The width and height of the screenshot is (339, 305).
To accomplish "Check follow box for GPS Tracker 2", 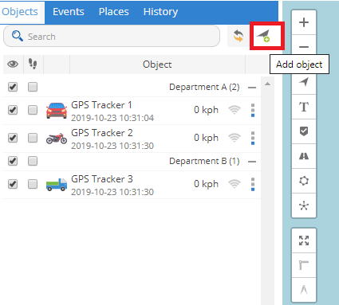I will (33, 138).
